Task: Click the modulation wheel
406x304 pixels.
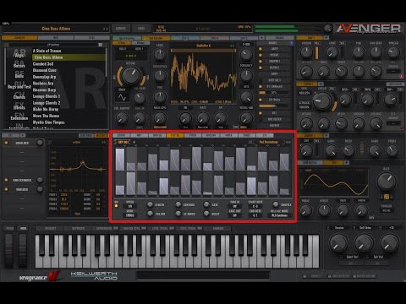Action: [23, 250]
